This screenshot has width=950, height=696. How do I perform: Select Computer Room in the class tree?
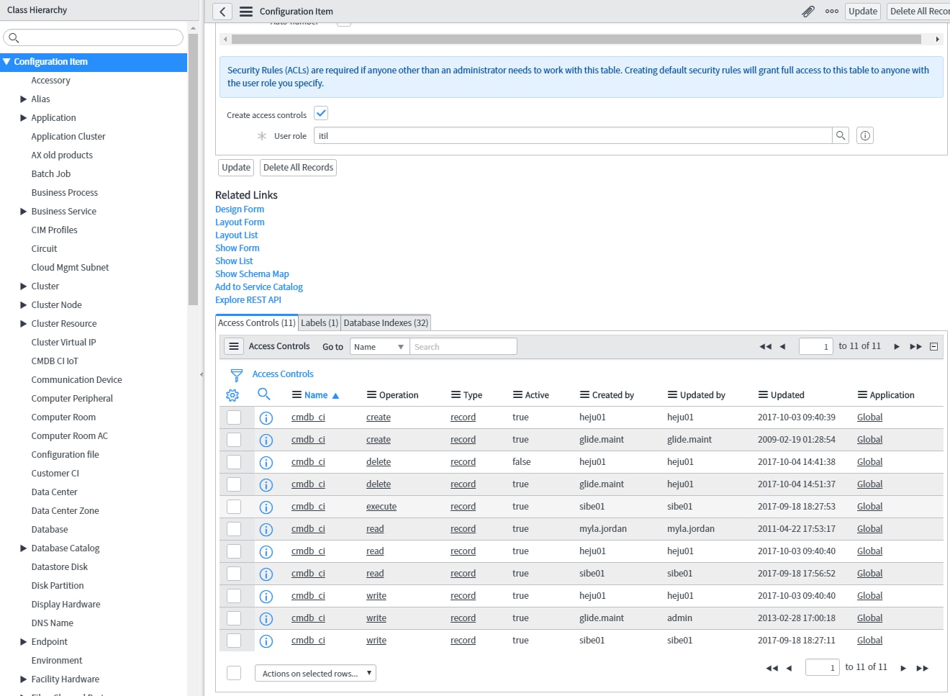63,417
